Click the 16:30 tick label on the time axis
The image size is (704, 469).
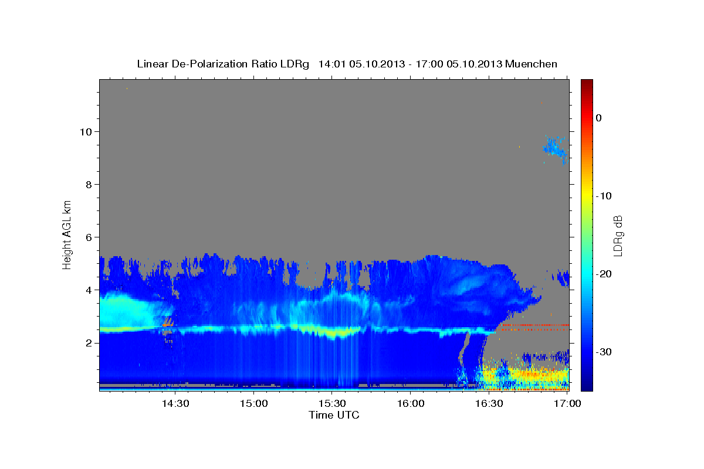489,404
